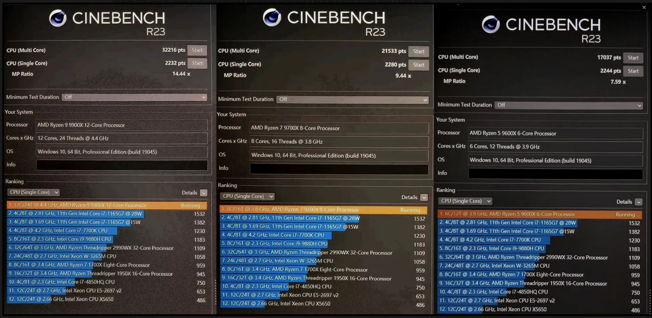Select the Ryzen 7 9700X Running ranking row
Screen dimensions: 652x318
coord(323,210)
